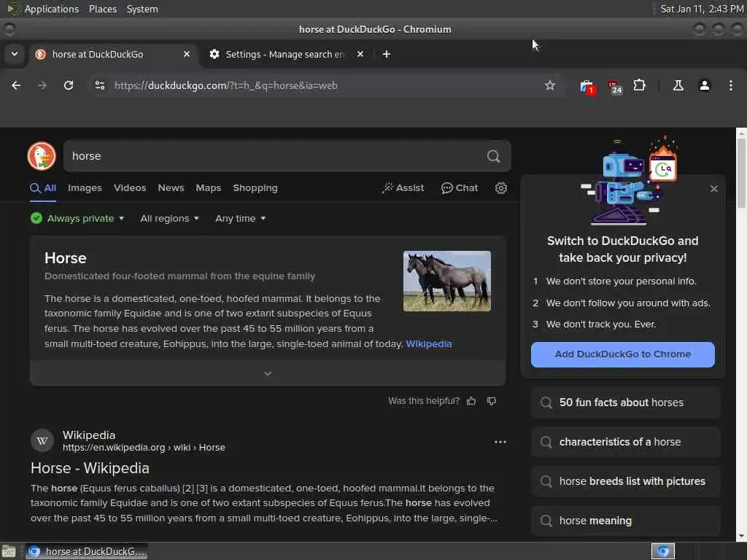Expand the Horse info card chevron
The image size is (747, 560).
(x=268, y=373)
